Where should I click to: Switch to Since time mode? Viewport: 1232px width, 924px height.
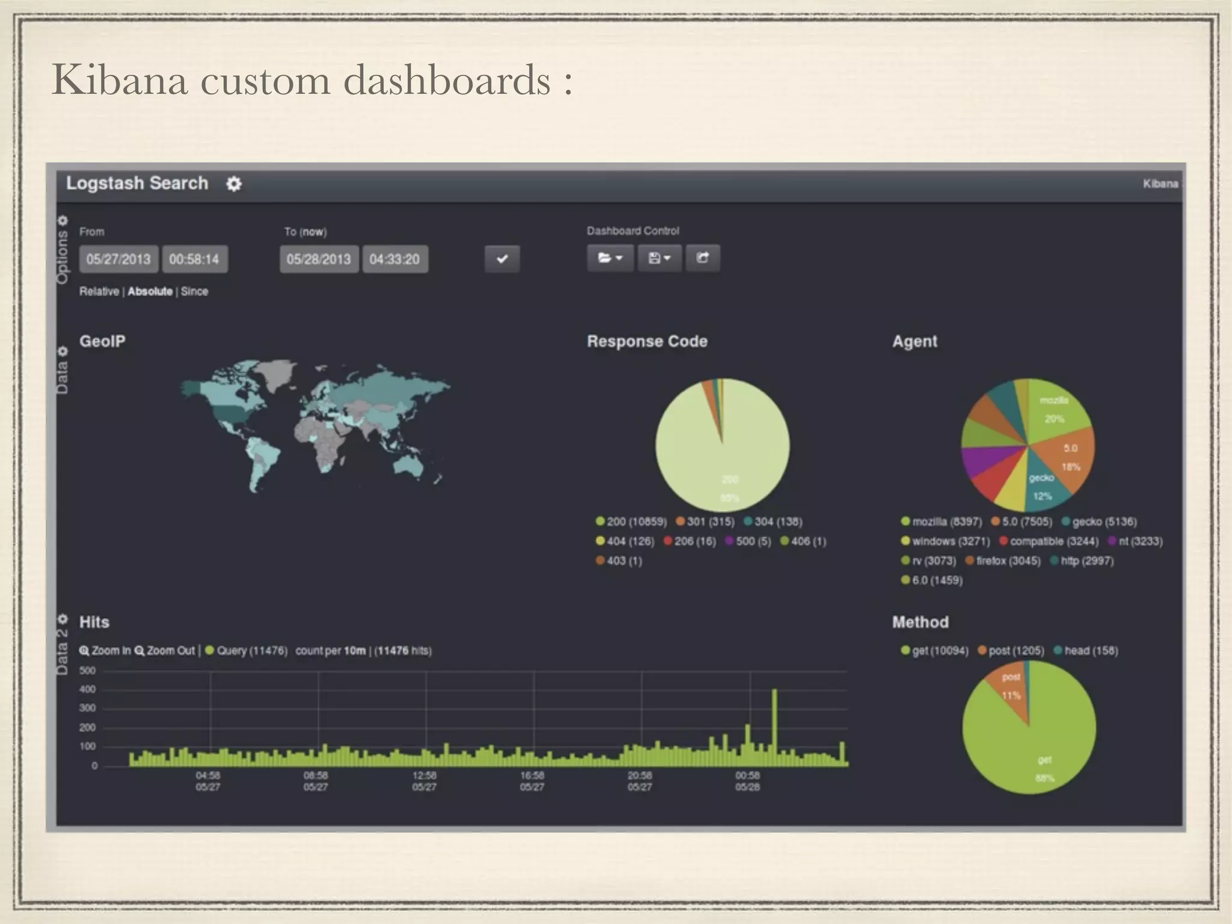(194, 292)
